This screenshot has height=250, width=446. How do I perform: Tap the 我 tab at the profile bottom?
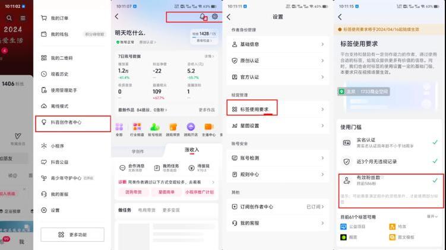(x=21, y=242)
